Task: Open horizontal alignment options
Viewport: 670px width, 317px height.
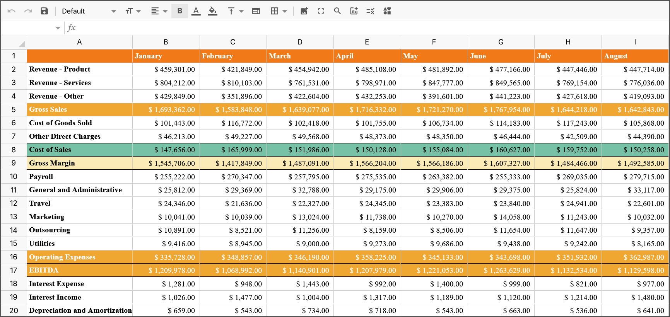Action: pyautogui.click(x=159, y=11)
